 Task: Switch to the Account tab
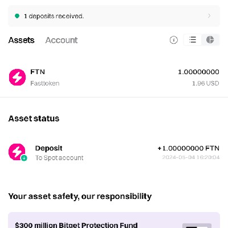[62, 40]
